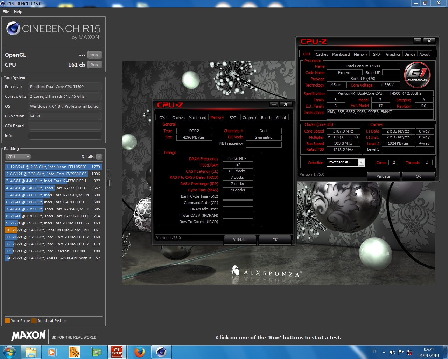
Task: Open Caches tab in CPU-Z processor window
Action: click(322, 54)
